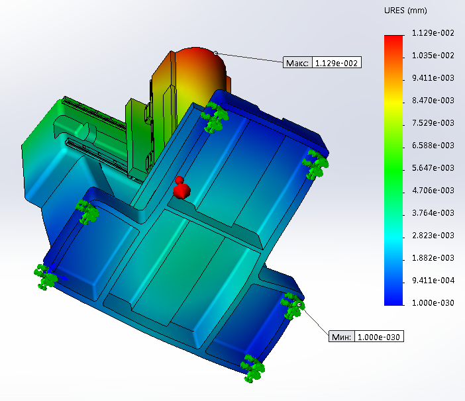Click legend value 3.764e-003

click(x=433, y=213)
